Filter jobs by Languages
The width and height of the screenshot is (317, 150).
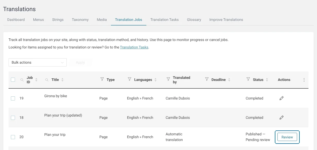(x=130, y=79)
